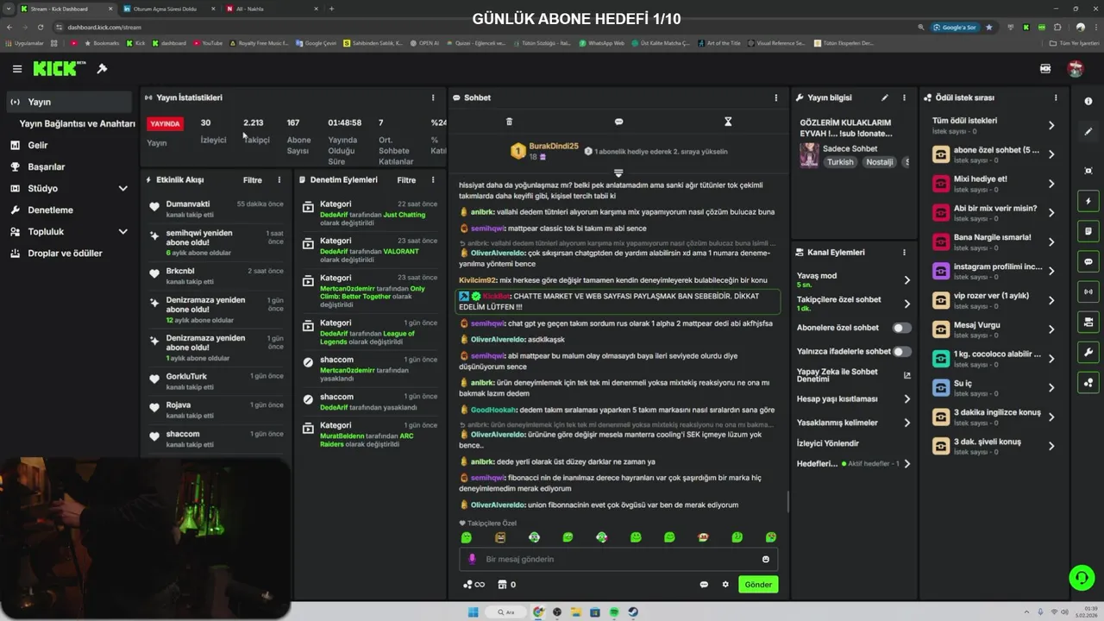Click the profile avatar at top right
Screen dimensions: 1104x621
click(x=1075, y=69)
